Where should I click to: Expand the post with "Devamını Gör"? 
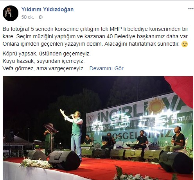[106, 68]
